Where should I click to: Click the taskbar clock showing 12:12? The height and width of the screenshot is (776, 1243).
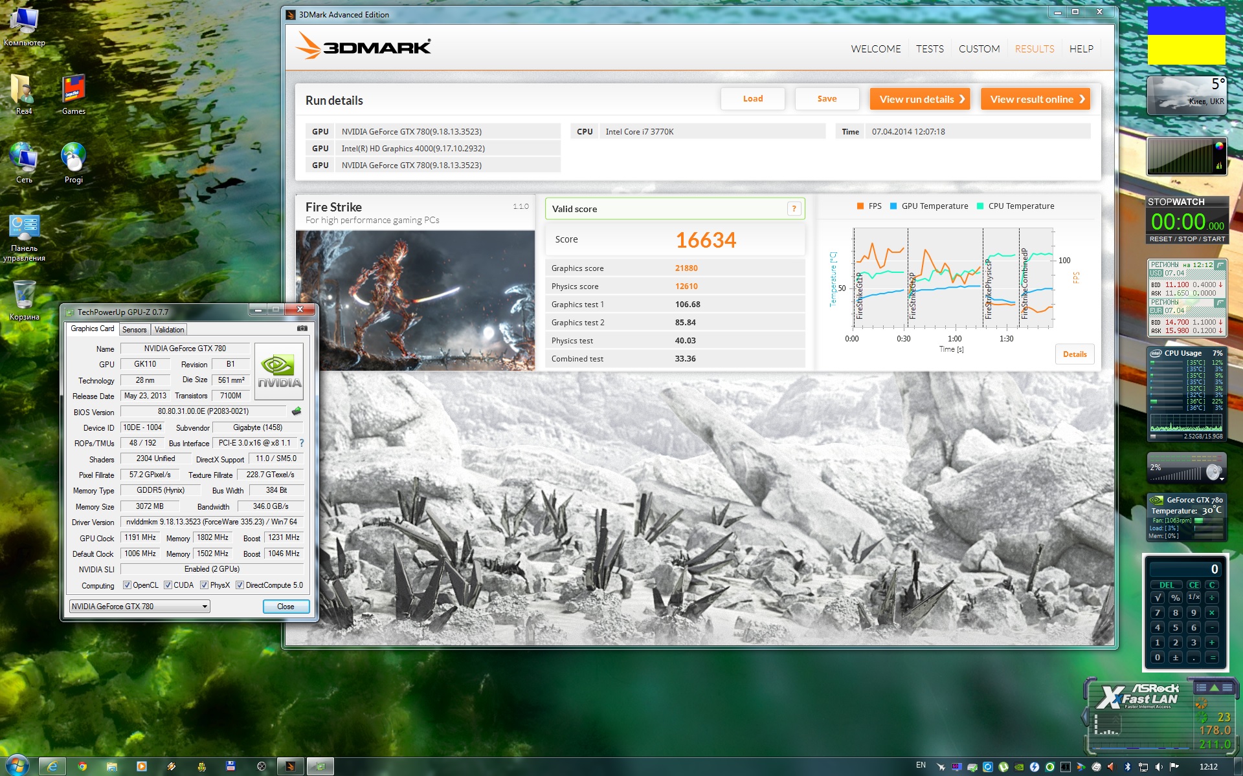pos(1208,767)
